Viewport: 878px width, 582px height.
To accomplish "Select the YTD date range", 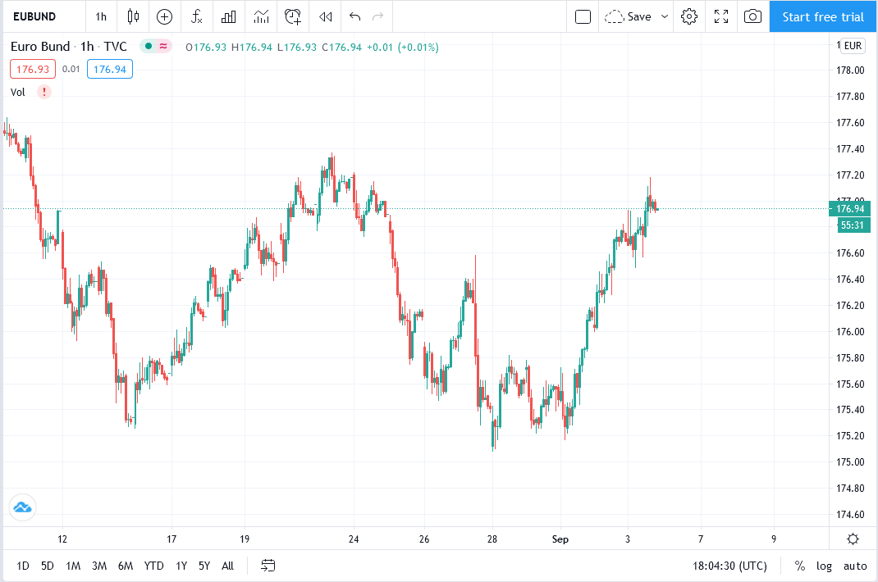I will 154,566.
